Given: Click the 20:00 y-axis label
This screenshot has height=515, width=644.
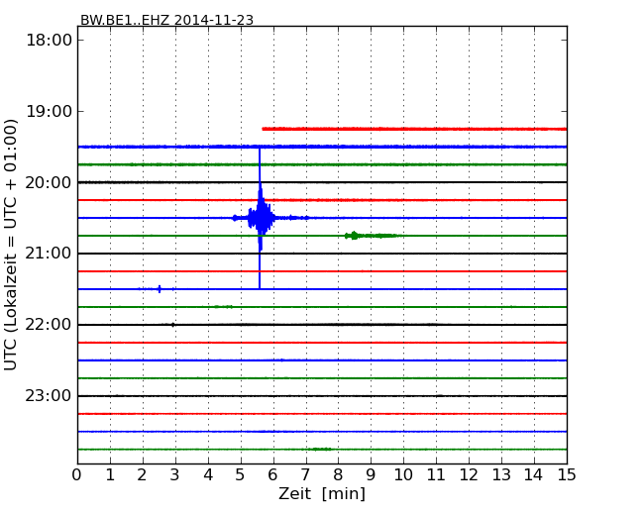Looking at the screenshot, I should 49,182.
